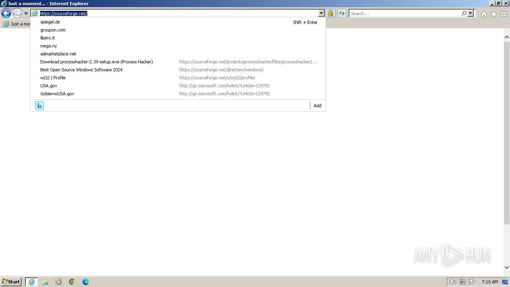Viewport: 510px width, 287px height.
Task: Click the Bing search provider icon
Action: pos(39,106)
